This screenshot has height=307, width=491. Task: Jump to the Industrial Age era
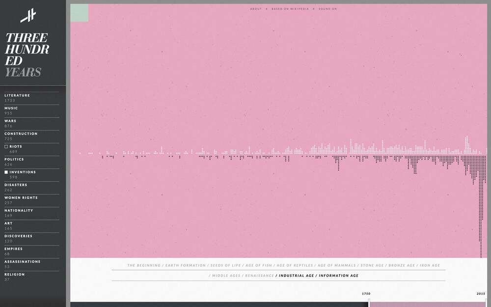pos(296,276)
